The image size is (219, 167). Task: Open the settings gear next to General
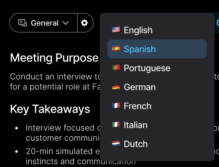(x=84, y=23)
